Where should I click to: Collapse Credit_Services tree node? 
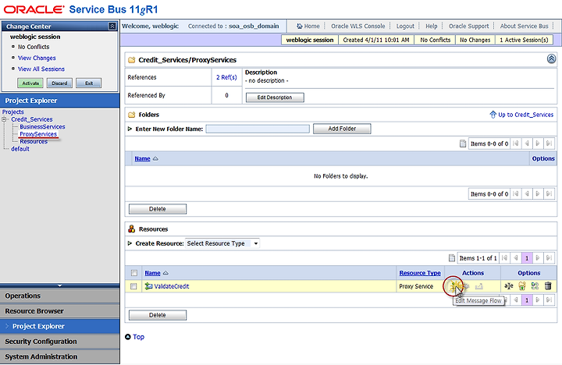tap(5, 119)
